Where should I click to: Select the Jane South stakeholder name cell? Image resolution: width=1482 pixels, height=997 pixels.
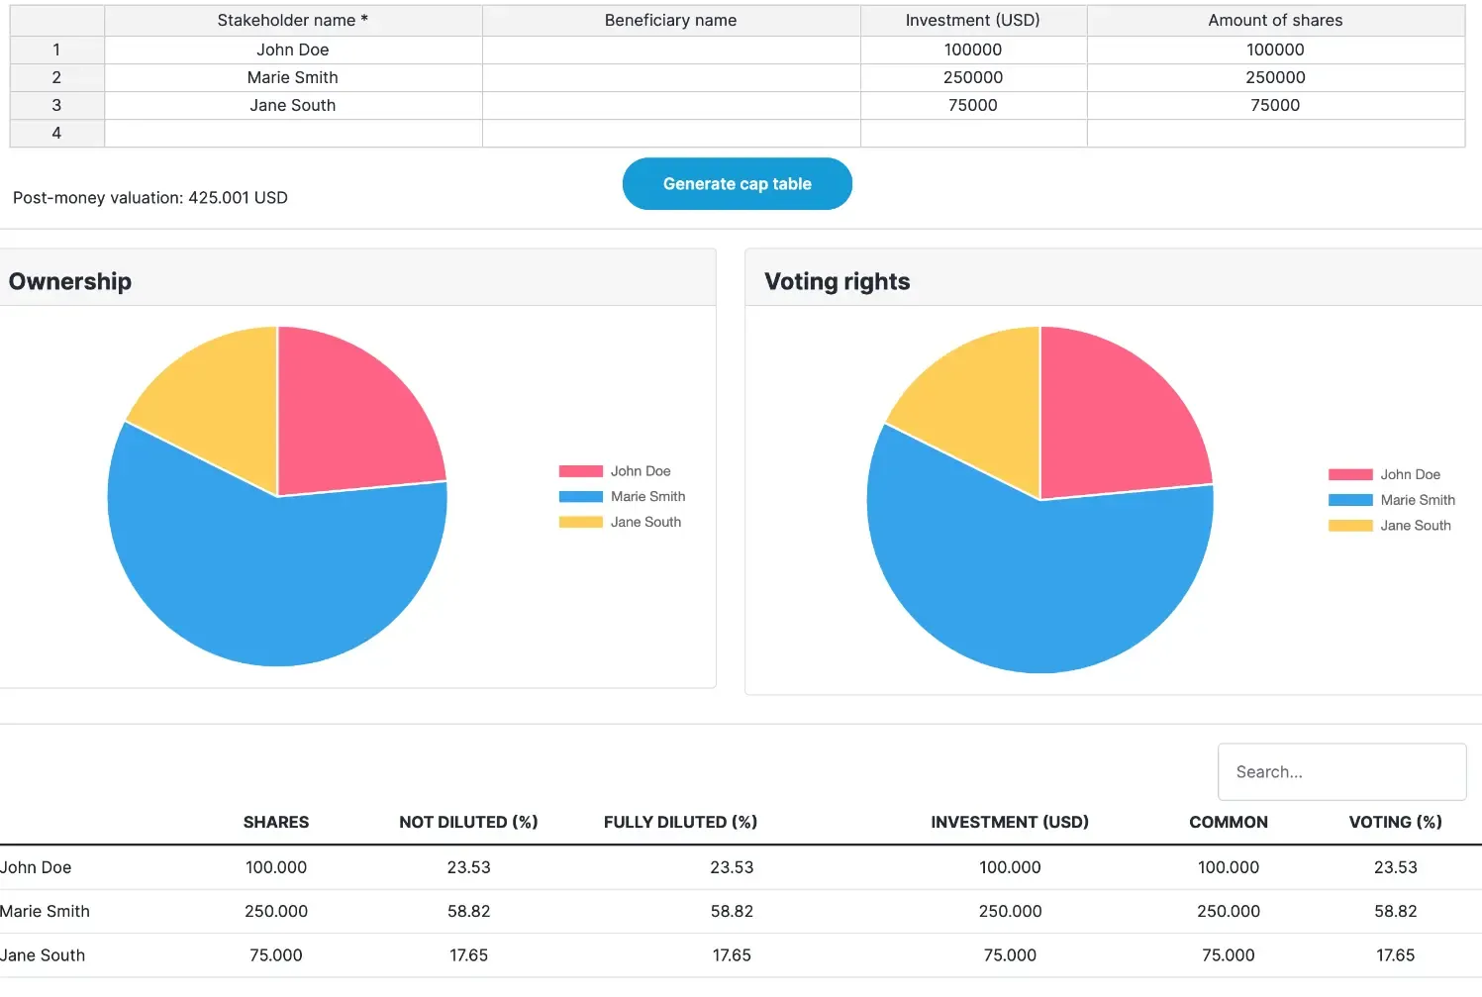click(293, 106)
